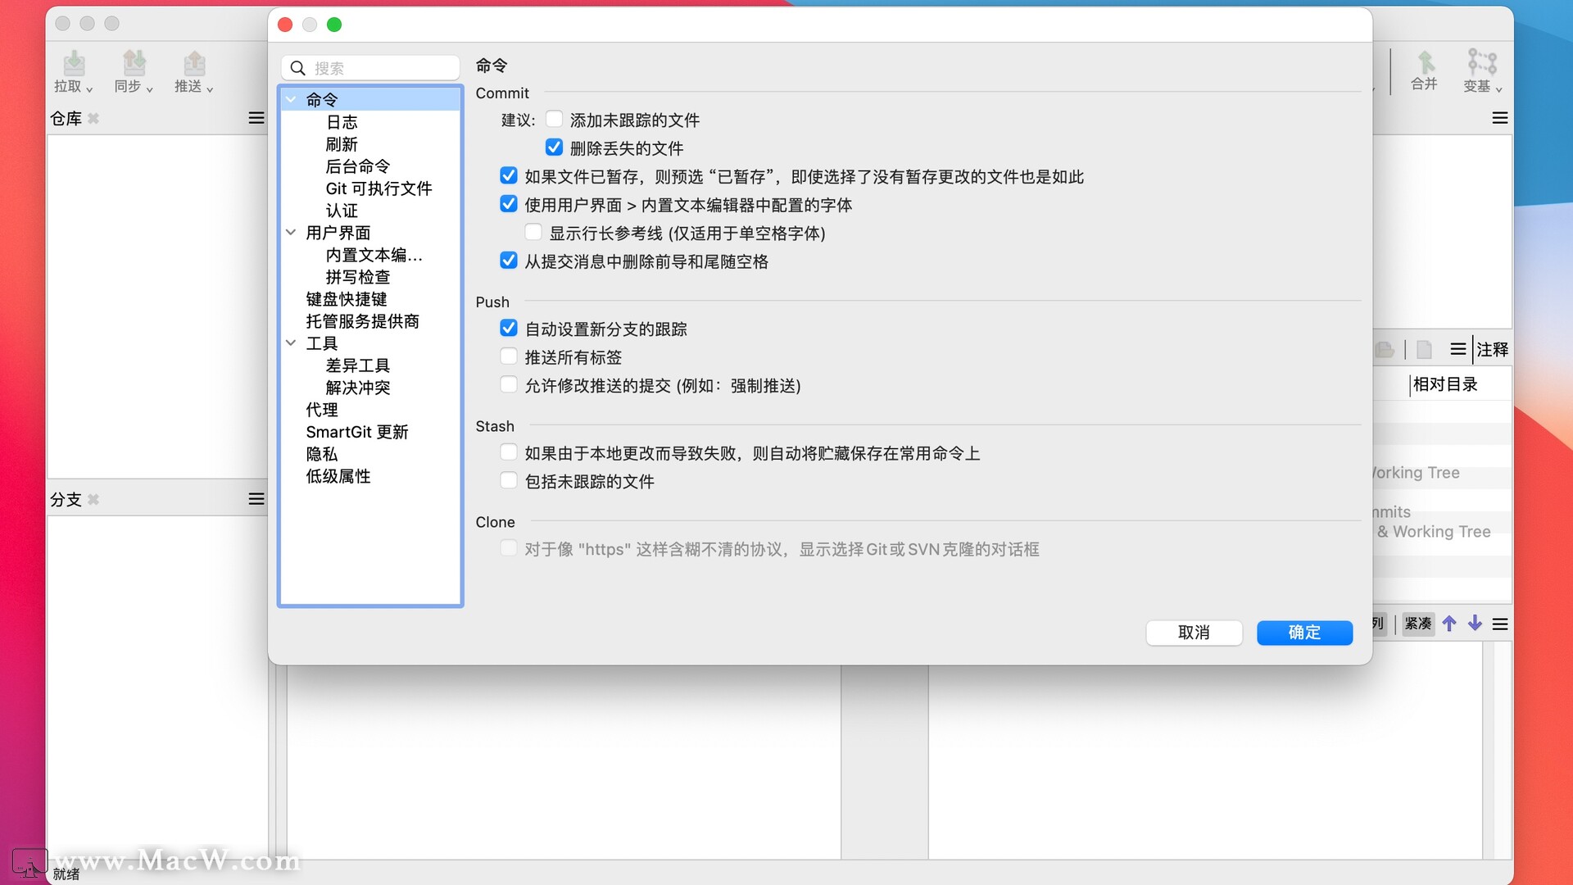The width and height of the screenshot is (1573, 885).
Task: Enable 允许修改推送的提交 checkbox
Action: pos(509,384)
